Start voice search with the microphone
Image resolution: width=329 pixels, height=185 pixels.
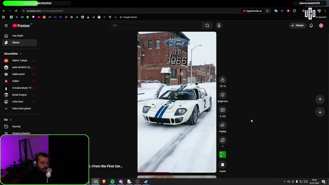coord(219,25)
